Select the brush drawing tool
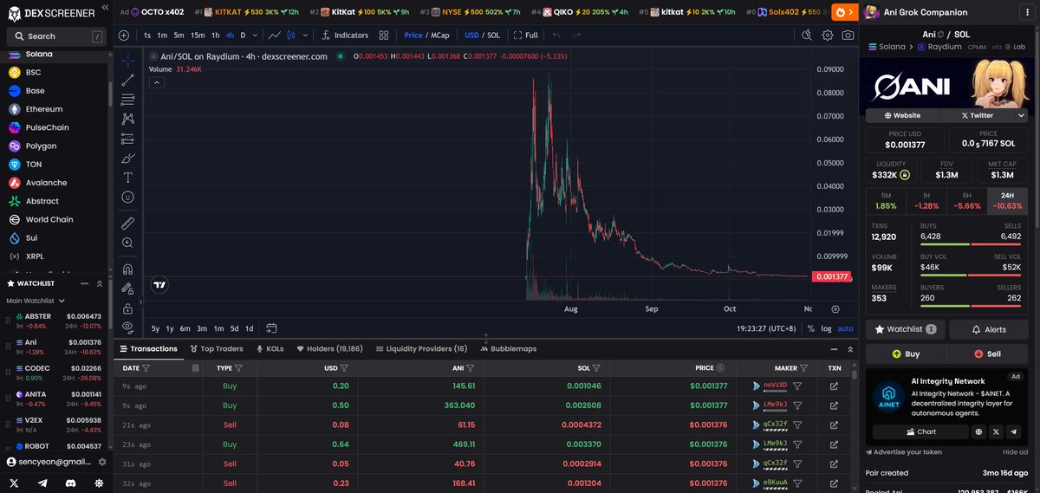This screenshot has height=493, width=1040. coord(128,158)
